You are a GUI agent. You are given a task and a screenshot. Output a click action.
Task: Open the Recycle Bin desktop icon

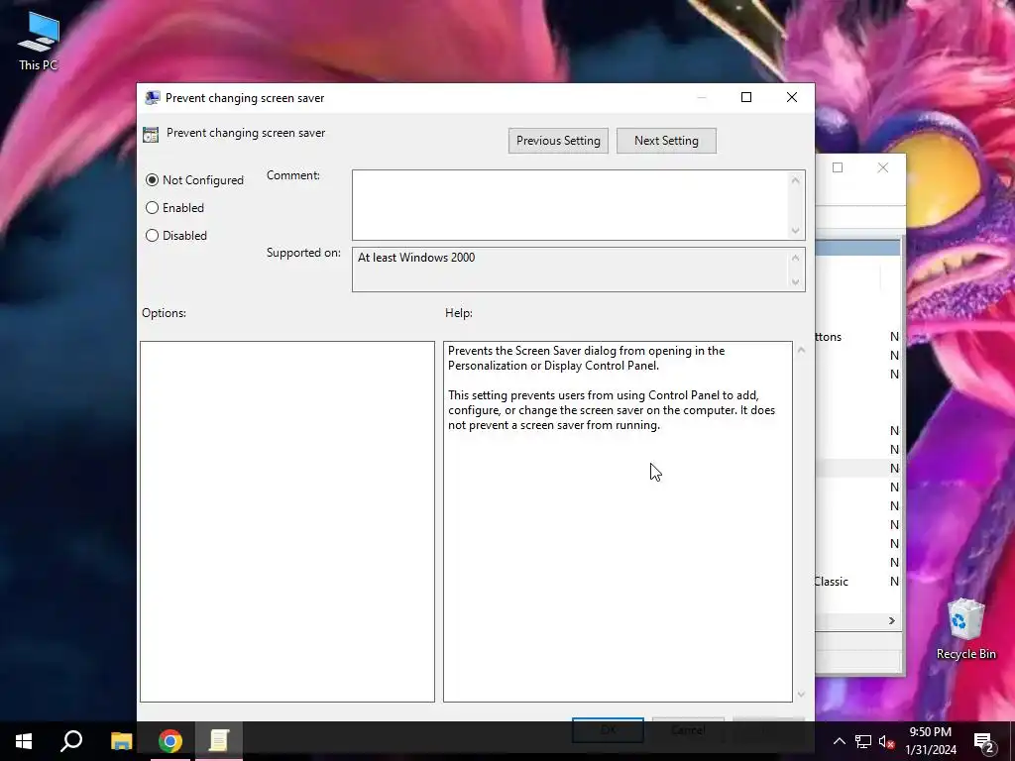965,629
